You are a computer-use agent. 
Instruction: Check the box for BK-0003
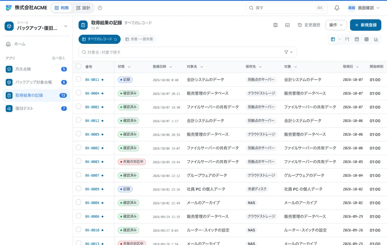[79, 161]
